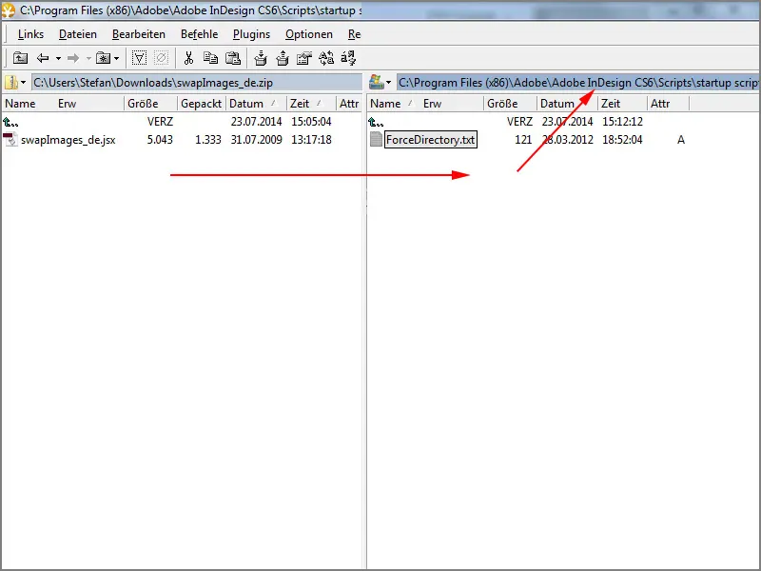Click the left panel path field swapImages_de.zip

(x=197, y=83)
